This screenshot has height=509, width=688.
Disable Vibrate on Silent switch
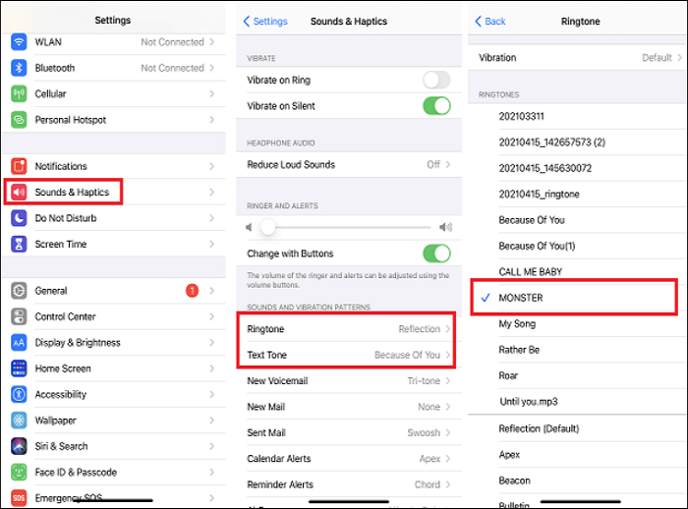coord(436,106)
